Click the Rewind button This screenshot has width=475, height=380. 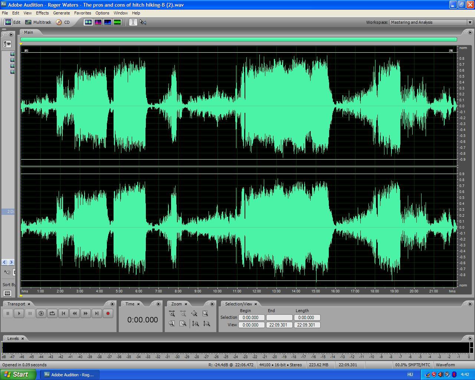75,314
